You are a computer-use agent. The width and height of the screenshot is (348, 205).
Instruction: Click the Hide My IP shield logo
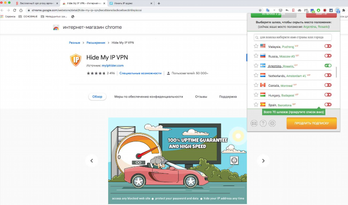coord(76,60)
